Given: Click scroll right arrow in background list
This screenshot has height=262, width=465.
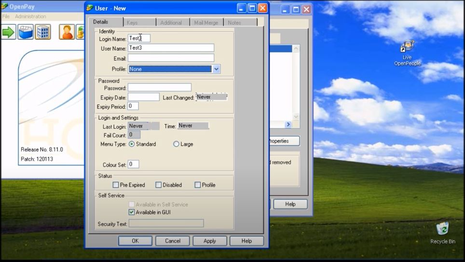Looking at the screenshot, I should [288, 125].
